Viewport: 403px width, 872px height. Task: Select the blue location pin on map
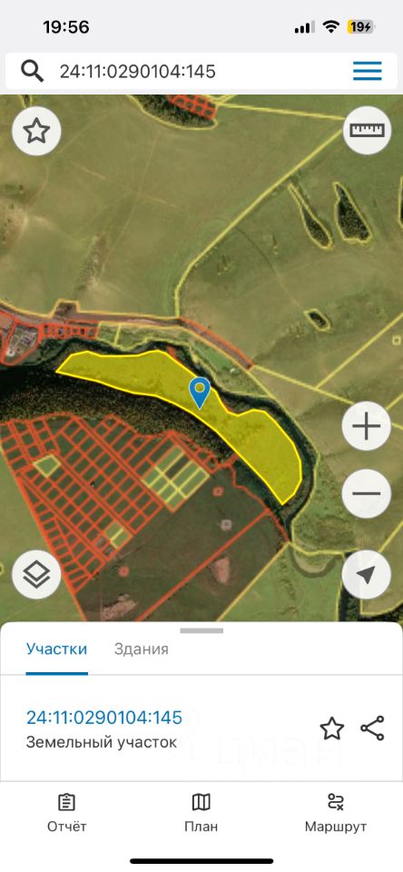coord(200,392)
